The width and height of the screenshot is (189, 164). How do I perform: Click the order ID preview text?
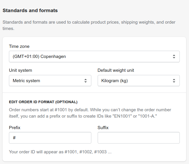pos(60,152)
